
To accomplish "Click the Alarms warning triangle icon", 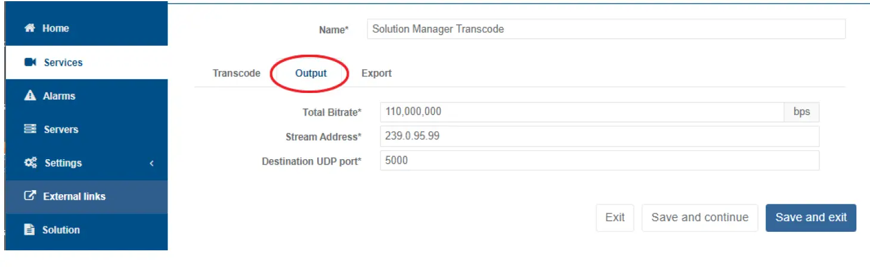I will pos(29,96).
